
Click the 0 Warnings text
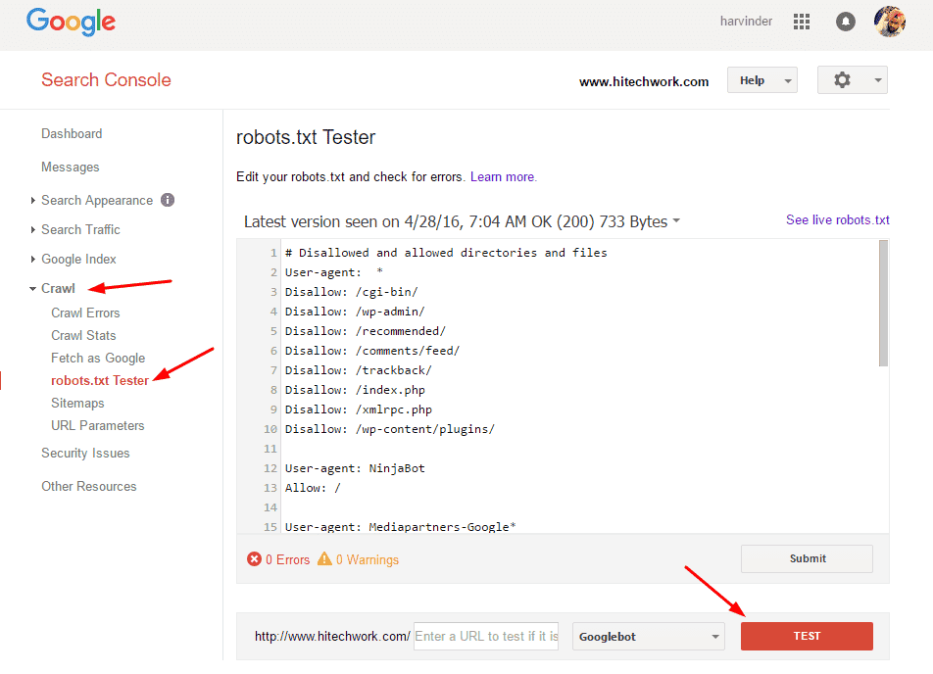[368, 559]
